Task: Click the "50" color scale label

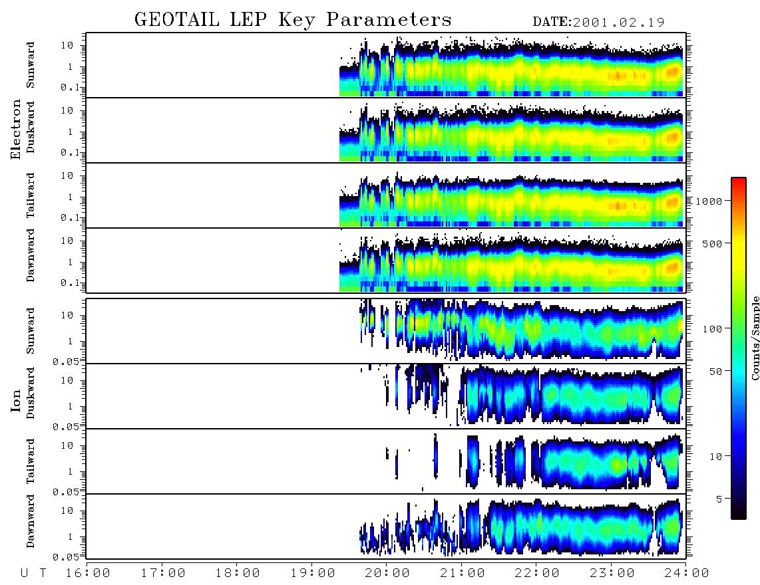Action: tap(716, 372)
